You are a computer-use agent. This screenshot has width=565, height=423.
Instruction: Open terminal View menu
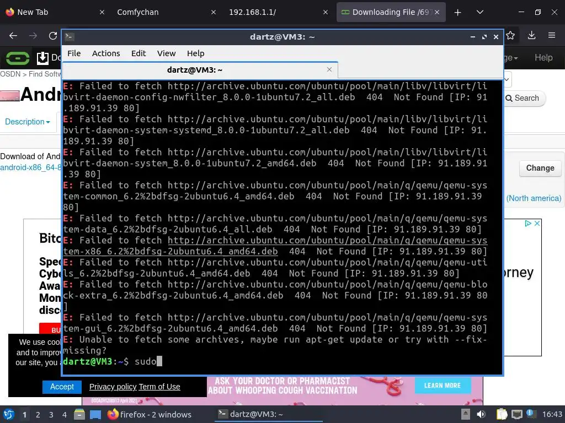pos(166,53)
